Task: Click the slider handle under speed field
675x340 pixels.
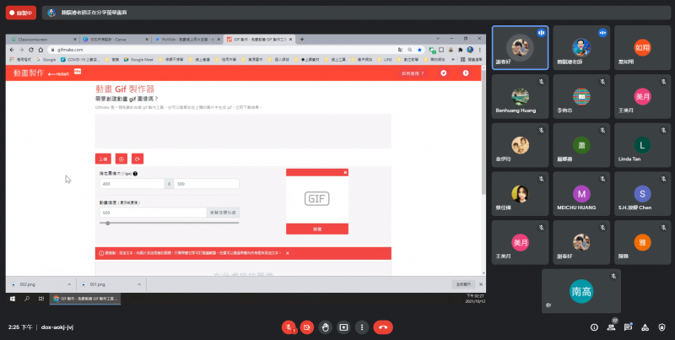Action: point(108,223)
